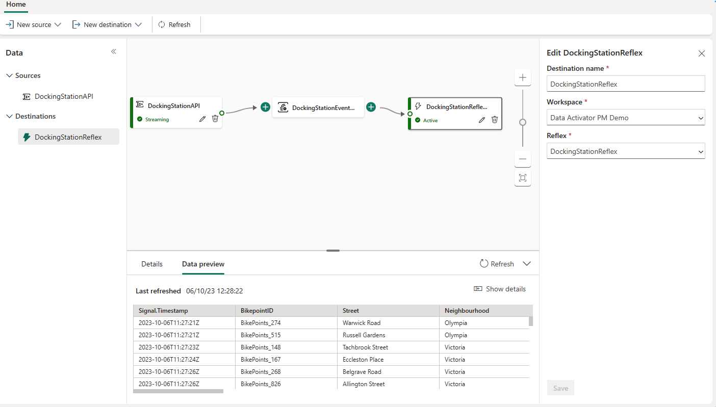Edit the DockingStationAPI source node
Screen dimensions: 716x407
(x=202, y=119)
